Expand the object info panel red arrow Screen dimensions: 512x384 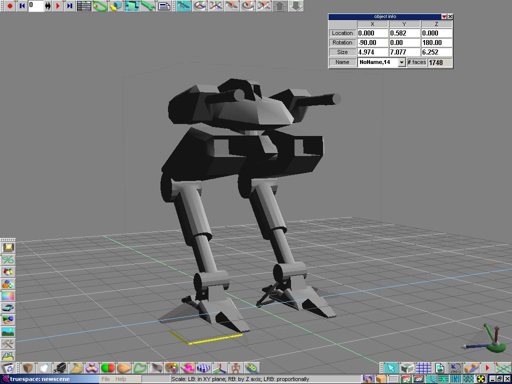(443, 16)
